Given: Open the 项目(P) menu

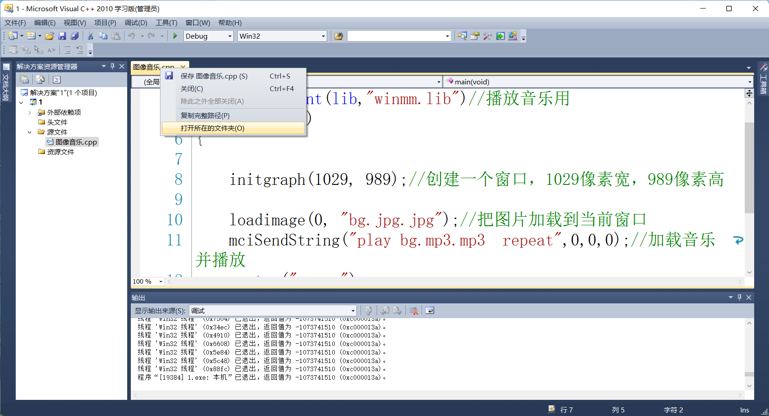Looking at the screenshot, I should 105,23.
